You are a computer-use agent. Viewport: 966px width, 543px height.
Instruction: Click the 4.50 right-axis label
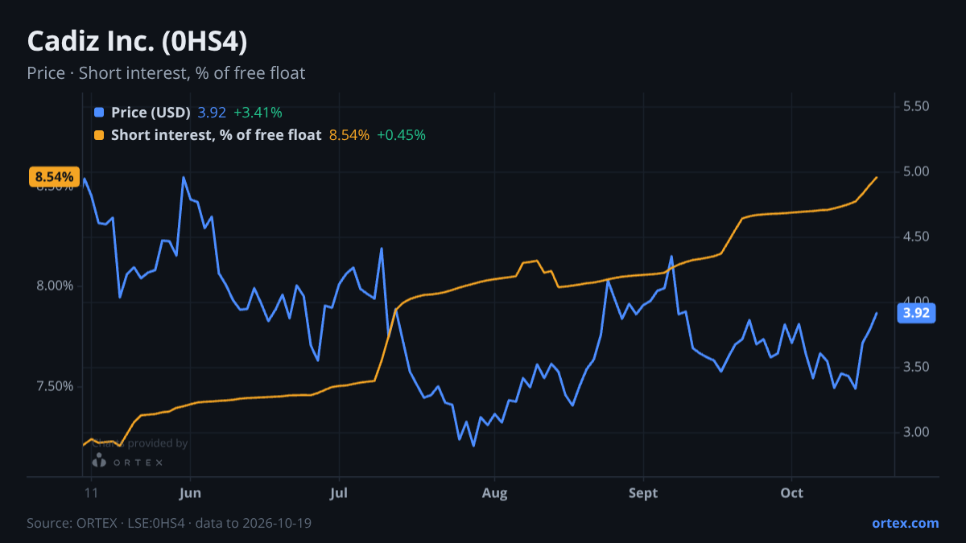[x=917, y=237]
